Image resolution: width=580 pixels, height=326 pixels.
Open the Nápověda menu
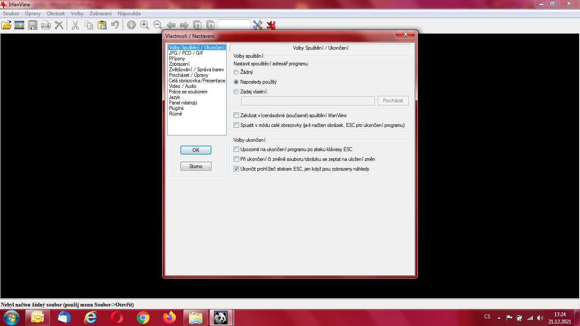coord(129,14)
